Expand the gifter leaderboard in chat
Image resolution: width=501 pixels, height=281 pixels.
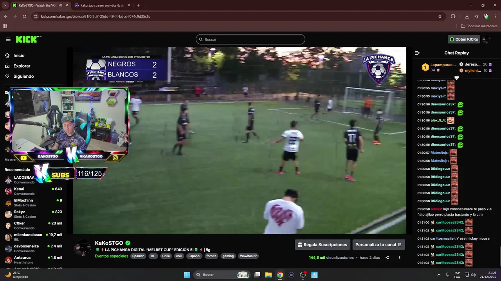coord(456,78)
